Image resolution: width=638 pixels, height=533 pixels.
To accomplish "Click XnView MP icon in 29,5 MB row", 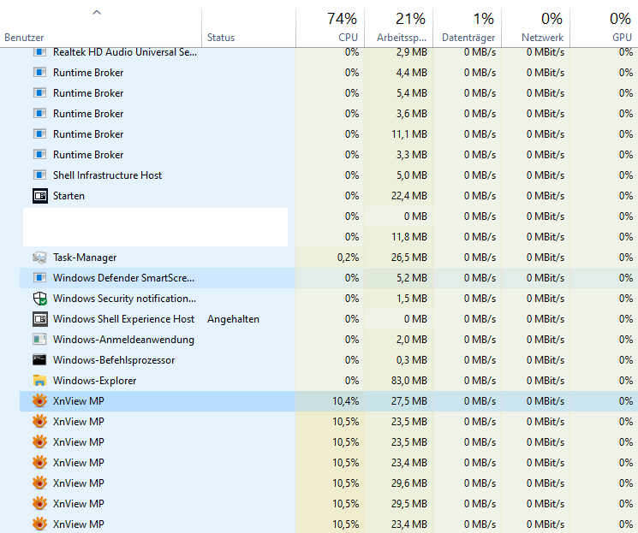I will [x=39, y=504].
